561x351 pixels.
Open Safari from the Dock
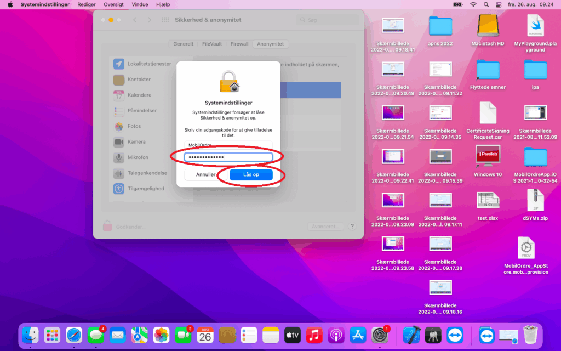(74, 335)
